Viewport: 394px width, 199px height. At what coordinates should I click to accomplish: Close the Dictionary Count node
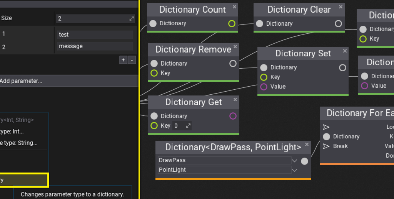pos(234,7)
